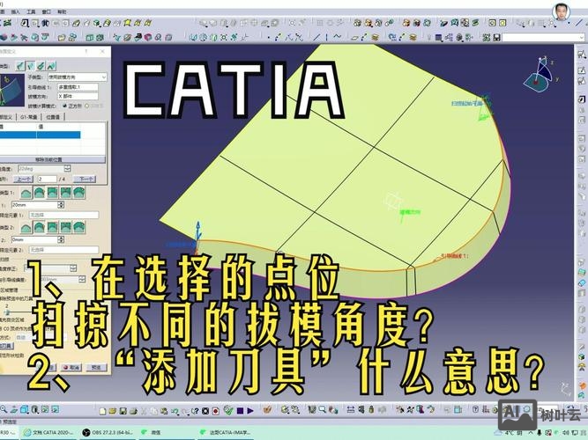The height and width of the screenshot is (440, 588).
Task: Switch to the G1-常量 tab
Action: coord(29,117)
